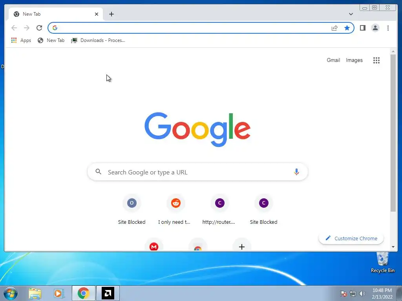Share this page icon in omnibox

coord(334,28)
